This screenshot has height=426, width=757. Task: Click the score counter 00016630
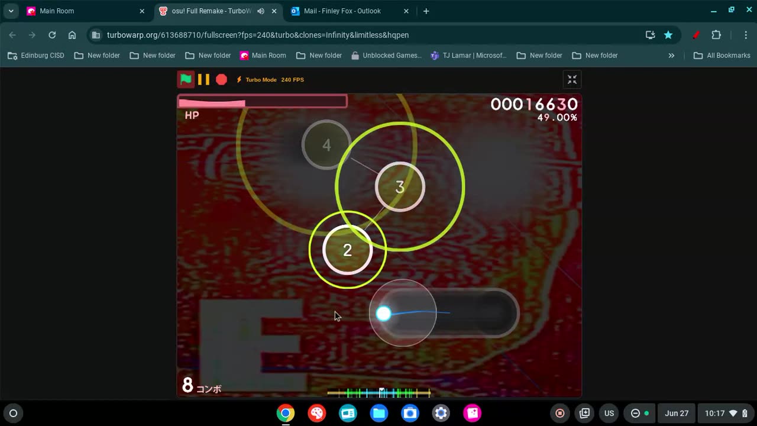[534, 104]
